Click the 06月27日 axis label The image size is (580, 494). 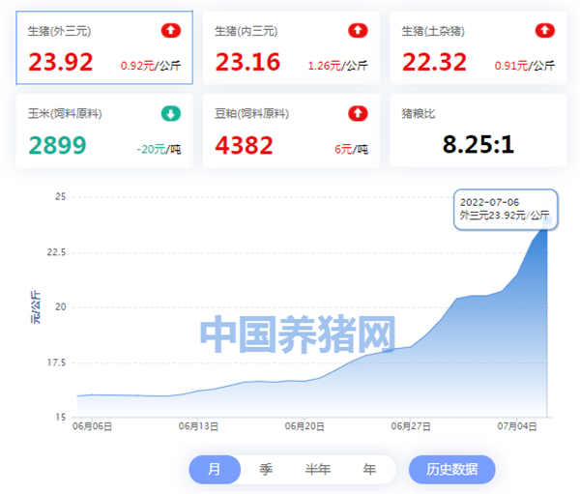(x=411, y=426)
